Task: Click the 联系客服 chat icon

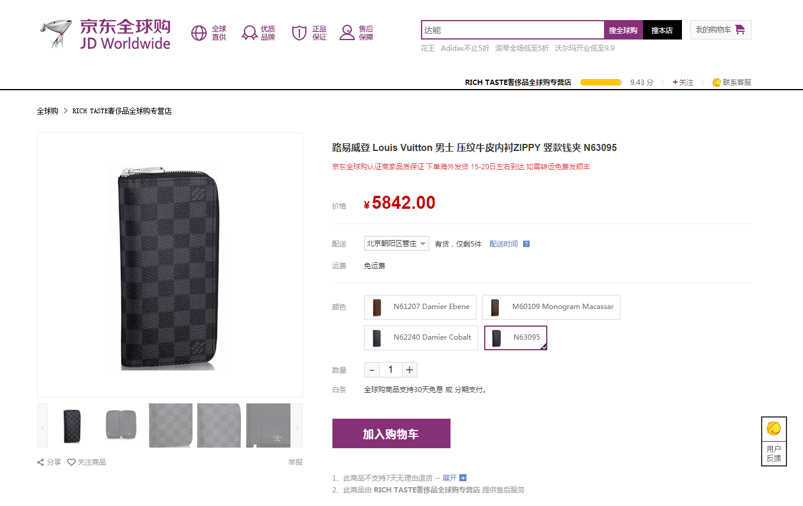Action: (x=717, y=83)
